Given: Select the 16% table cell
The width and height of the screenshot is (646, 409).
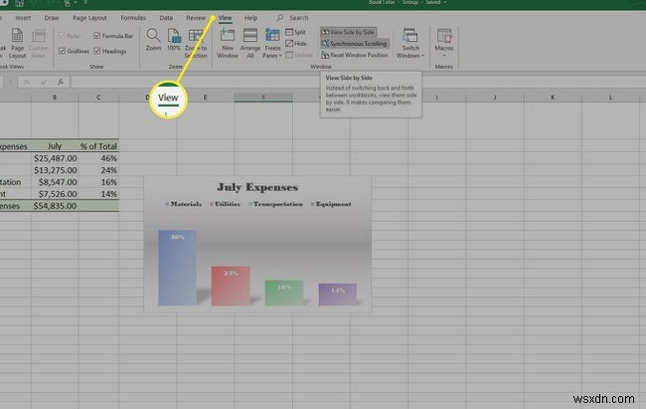Looking at the screenshot, I should [98, 182].
